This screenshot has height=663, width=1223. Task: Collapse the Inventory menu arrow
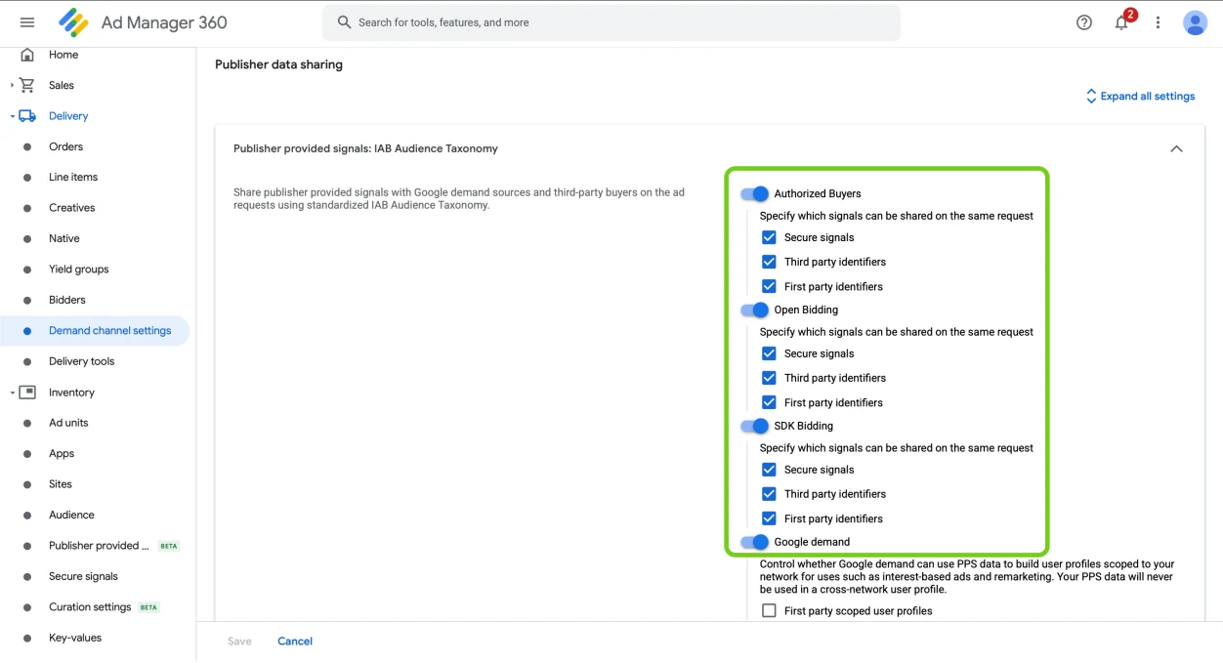(x=12, y=393)
